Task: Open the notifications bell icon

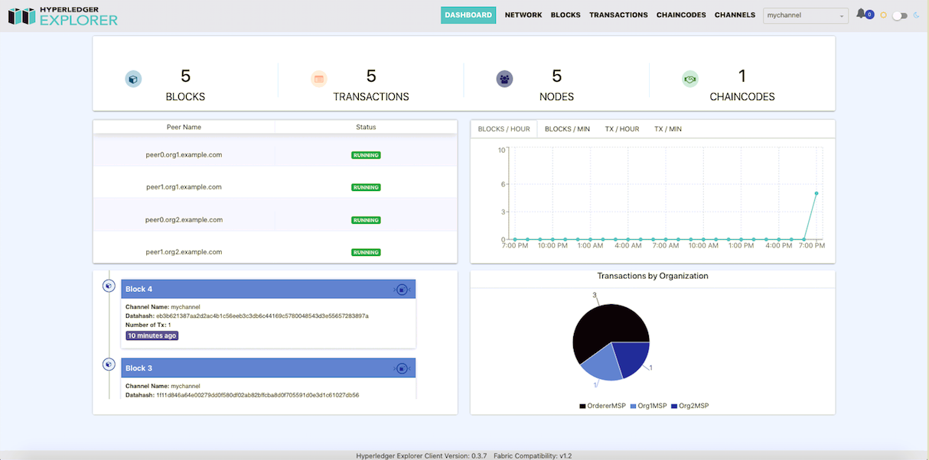Action: [861, 14]
